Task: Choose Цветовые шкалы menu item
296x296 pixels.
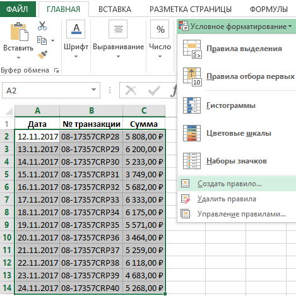Action: click(x=237, y=133)
